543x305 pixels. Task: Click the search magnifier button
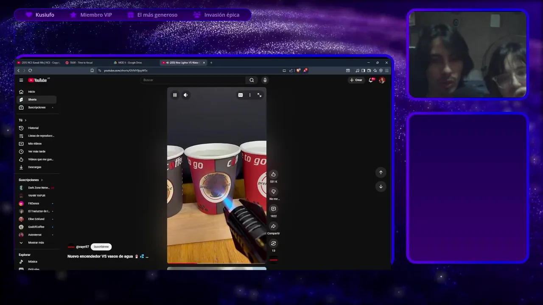point(252,80)
